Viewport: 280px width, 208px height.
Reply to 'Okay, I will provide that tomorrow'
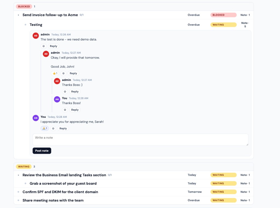tap(73, 73)
